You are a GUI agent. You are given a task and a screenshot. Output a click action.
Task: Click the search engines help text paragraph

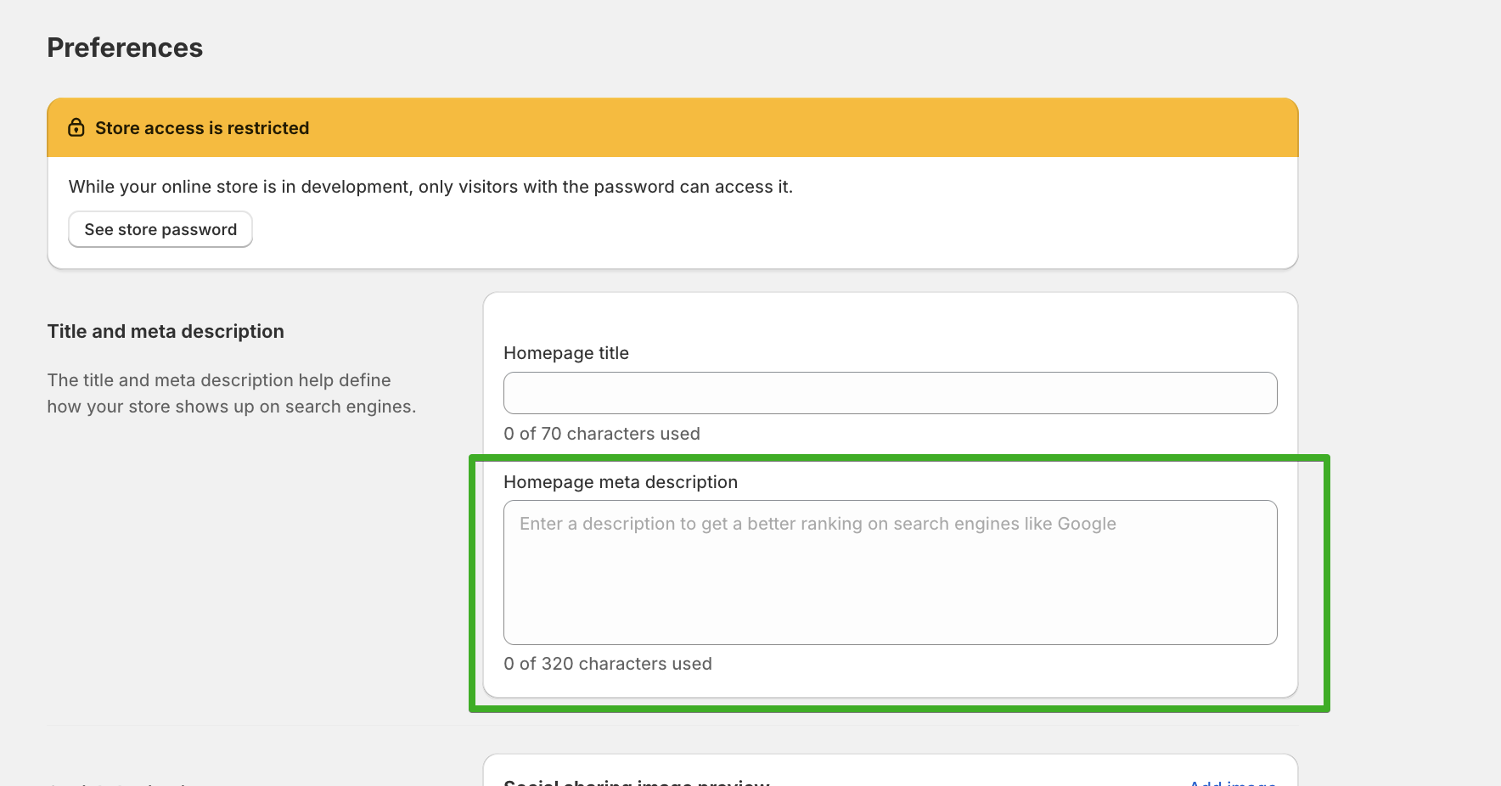pyautogui.click(x=231, y=393)
